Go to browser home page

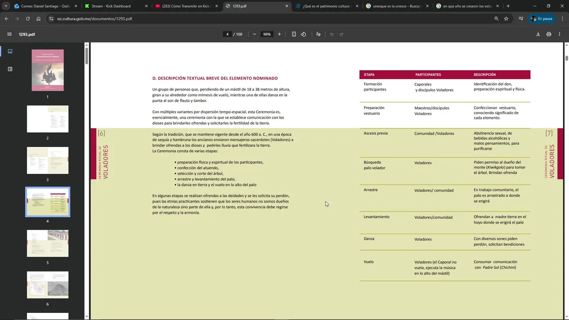pos(38,19)
